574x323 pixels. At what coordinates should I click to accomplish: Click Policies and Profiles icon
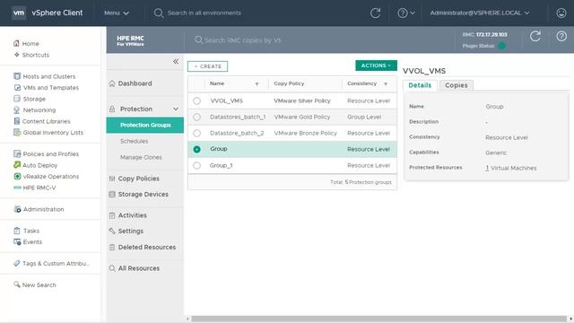(17, 153)
